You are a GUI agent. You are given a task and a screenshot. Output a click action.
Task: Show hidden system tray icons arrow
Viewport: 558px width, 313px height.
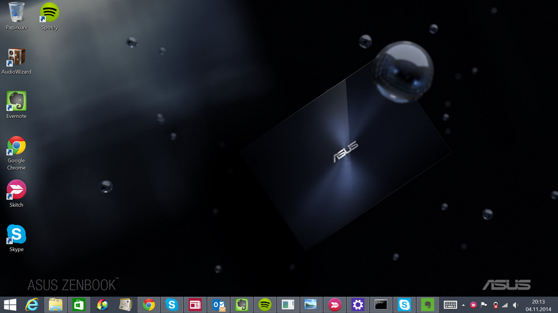[x=463, y=305]
